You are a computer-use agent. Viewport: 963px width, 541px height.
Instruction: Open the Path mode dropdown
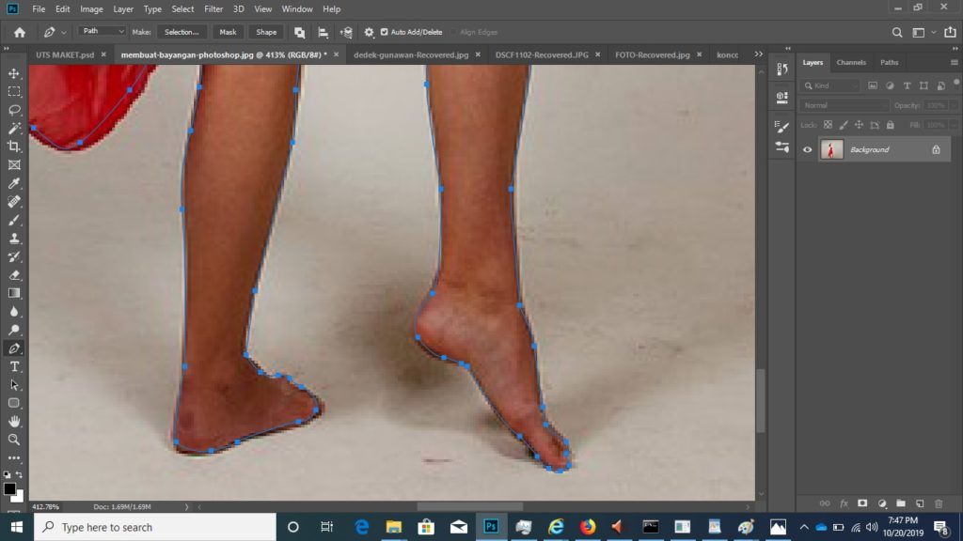[102, 31]
